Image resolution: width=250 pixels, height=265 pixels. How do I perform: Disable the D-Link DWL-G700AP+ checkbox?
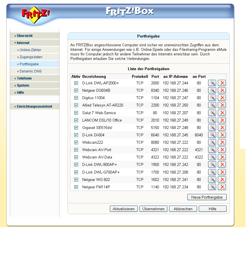coord(76,172)
